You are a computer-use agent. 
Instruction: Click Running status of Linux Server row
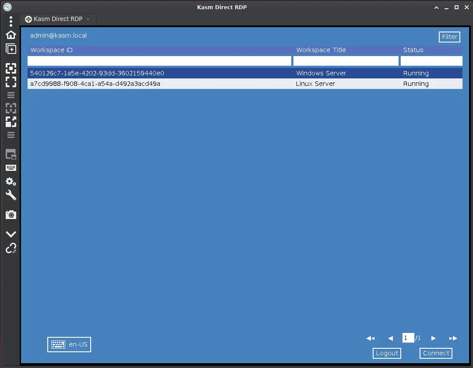pos(416,84)
